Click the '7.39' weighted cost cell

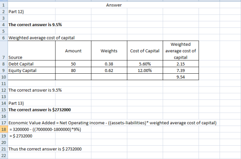click(x=181, y=70)
